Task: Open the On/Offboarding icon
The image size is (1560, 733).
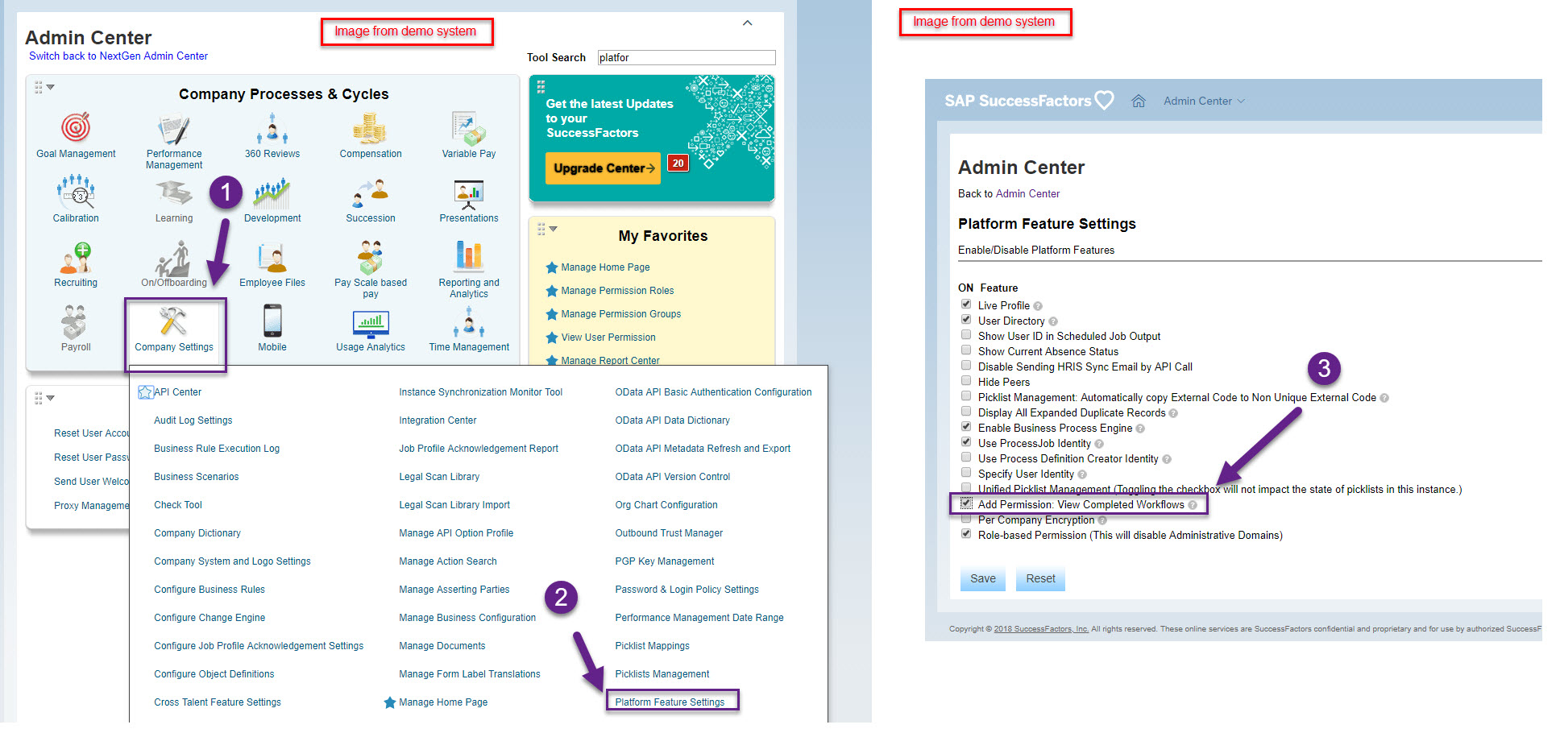Action: coord(173,258)
